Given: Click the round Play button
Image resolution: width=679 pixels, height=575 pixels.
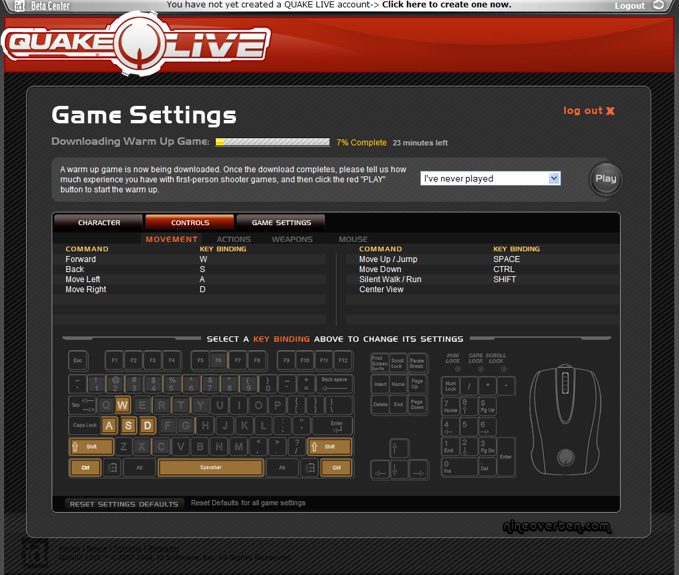Looking at the screenshot, I should [605, 179].
